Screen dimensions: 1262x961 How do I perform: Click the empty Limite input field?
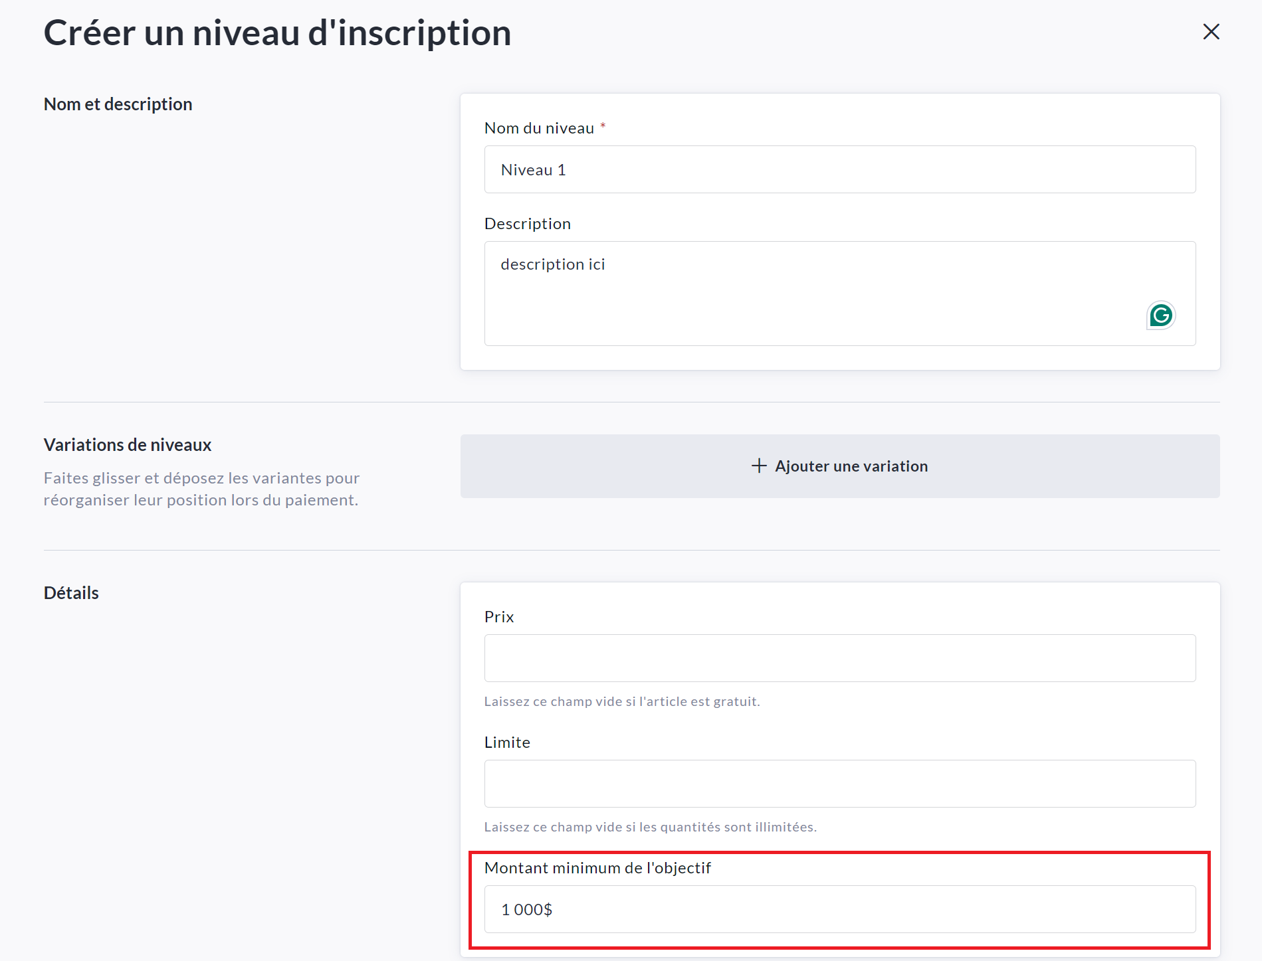[x=839, y=783]
